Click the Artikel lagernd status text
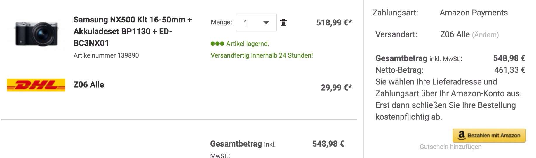Image resolution: width=536 pixels, height=158 pixels. (x=248, y=44)
